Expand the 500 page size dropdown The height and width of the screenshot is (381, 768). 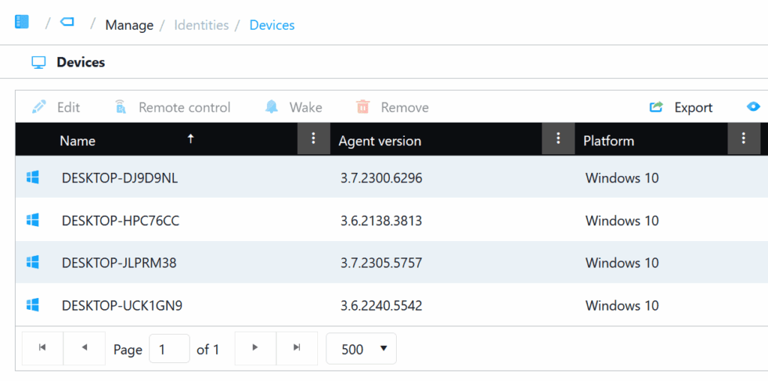coord(361,349)
